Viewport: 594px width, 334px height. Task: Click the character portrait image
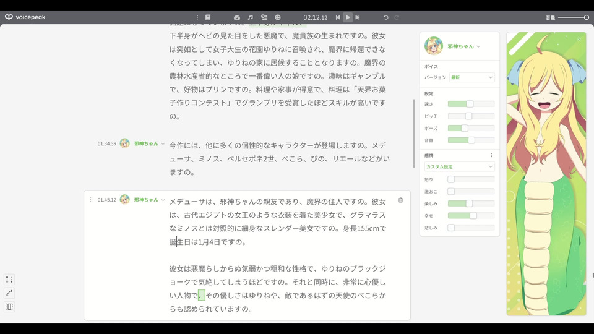546,174
